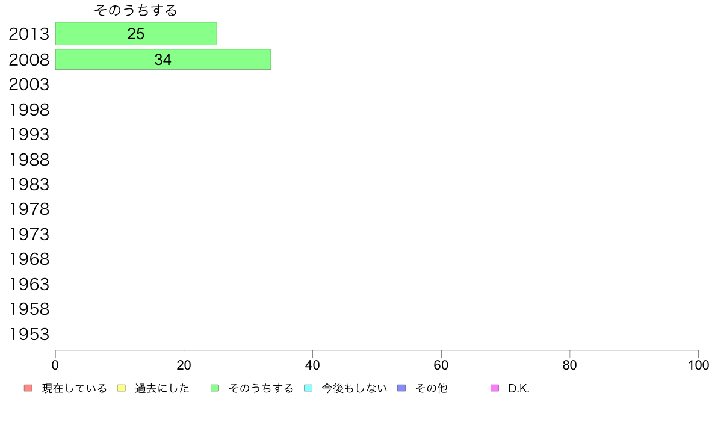Click the cyan 今後もしない legend swatch
This screenshot has height=443, width=715.
click(x=308, y=388)
